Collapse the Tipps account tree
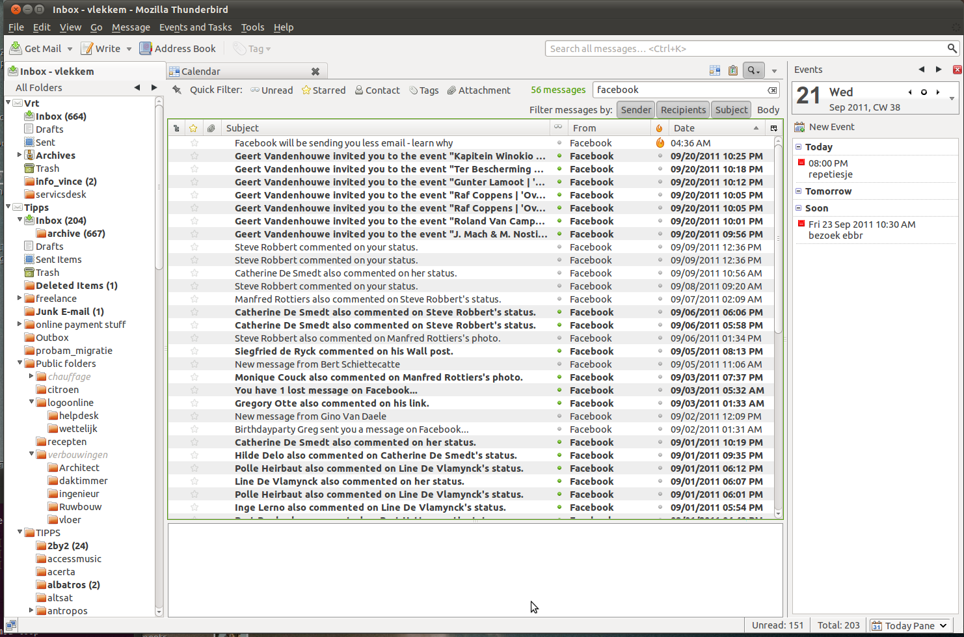This screenshot has width=964, height=637. (x=8, y=207)
